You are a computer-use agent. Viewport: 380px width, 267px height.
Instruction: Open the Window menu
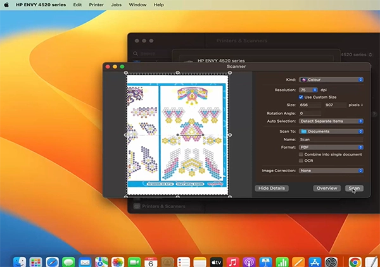(137, 4)
